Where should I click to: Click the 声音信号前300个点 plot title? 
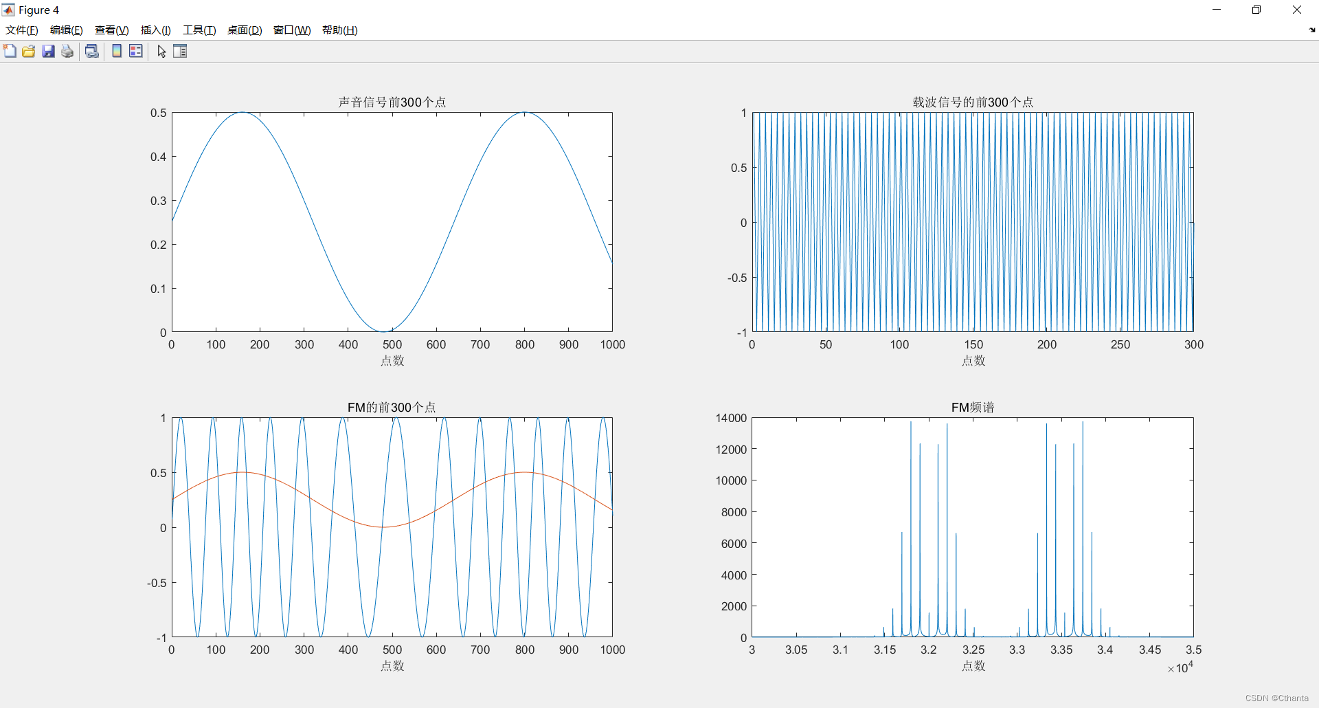point(392,102)
